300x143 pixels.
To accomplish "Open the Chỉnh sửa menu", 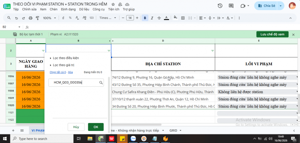I will [29, 9].
